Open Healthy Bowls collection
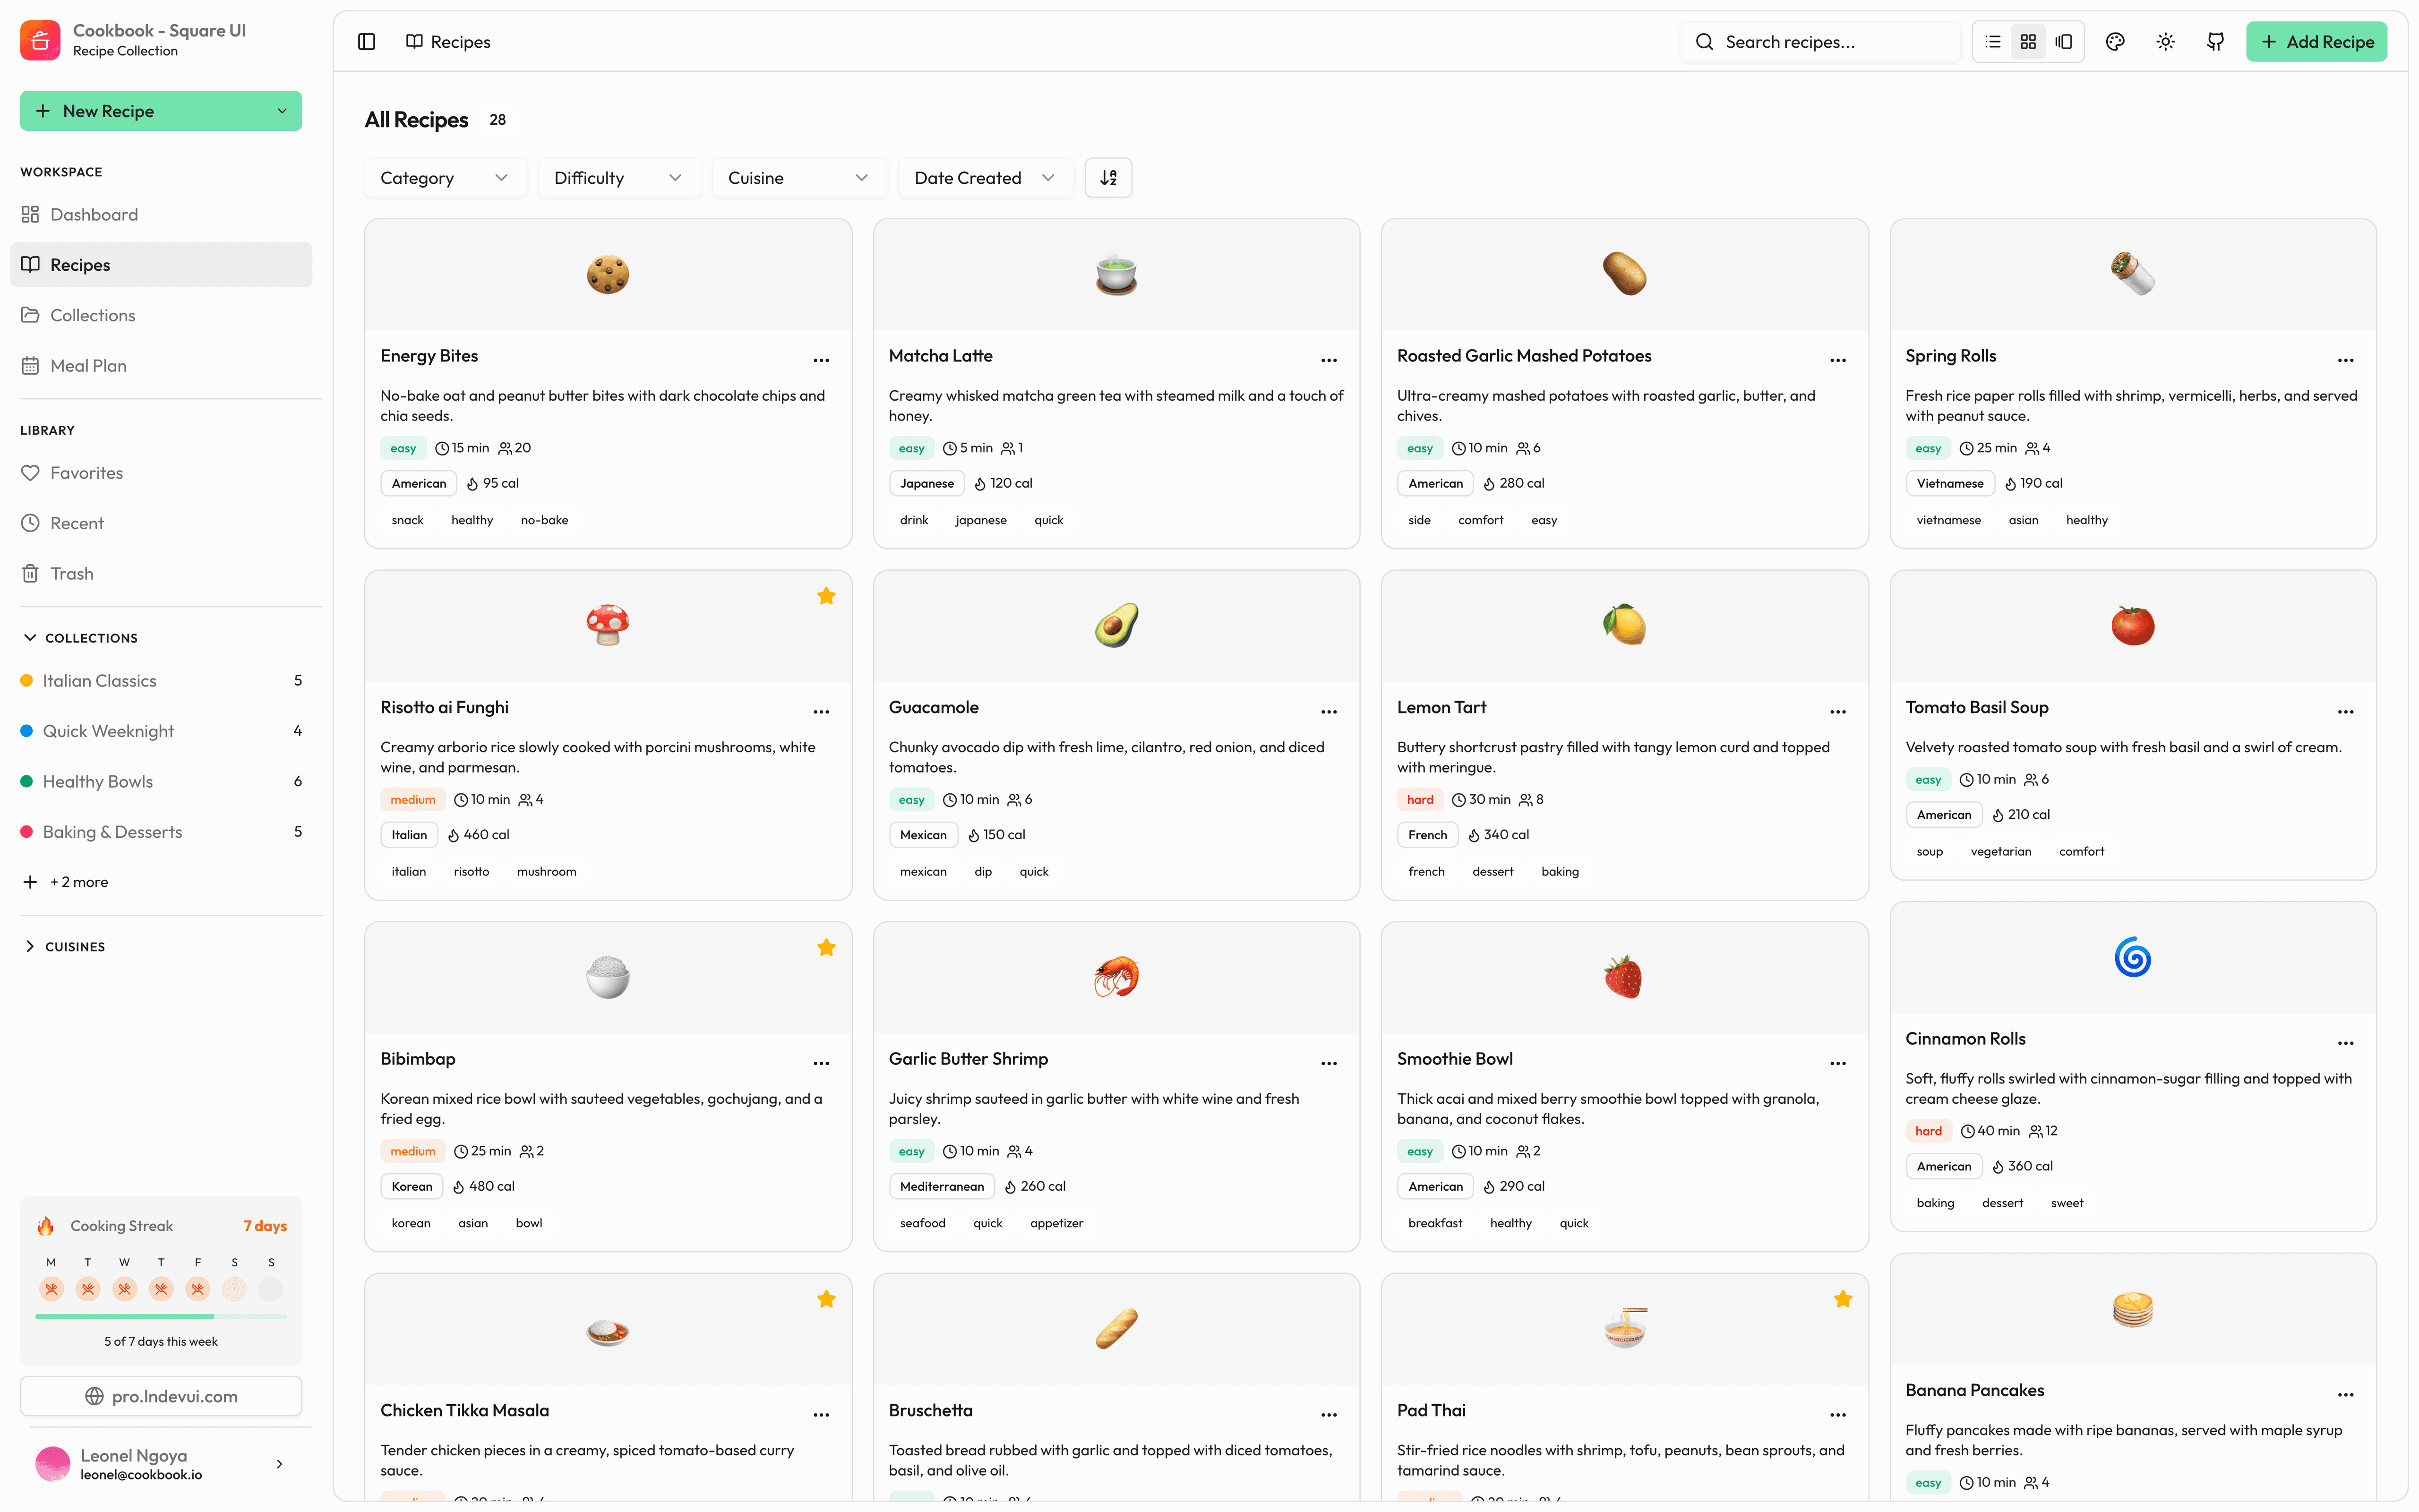 click(161, 781)
